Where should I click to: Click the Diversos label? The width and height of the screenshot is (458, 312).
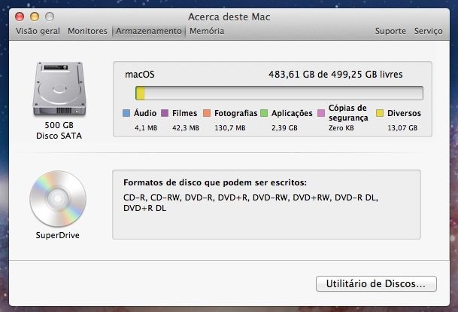pos(404,113)
